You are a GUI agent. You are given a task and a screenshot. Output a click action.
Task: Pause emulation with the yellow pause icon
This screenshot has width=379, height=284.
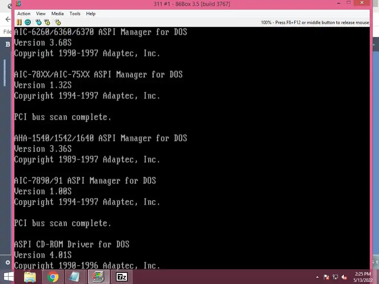[x=19, y=22]
